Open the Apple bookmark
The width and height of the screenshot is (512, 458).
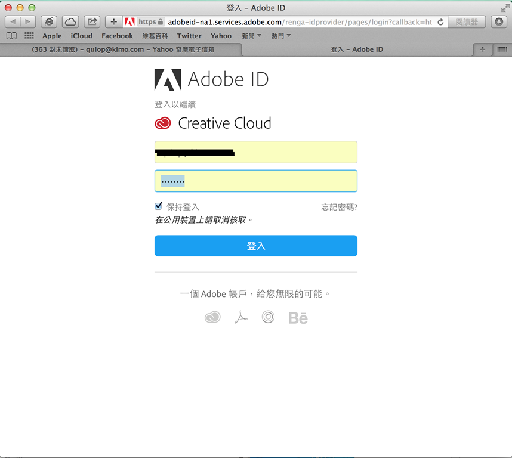pyautogui.click(x=52, y=36)
